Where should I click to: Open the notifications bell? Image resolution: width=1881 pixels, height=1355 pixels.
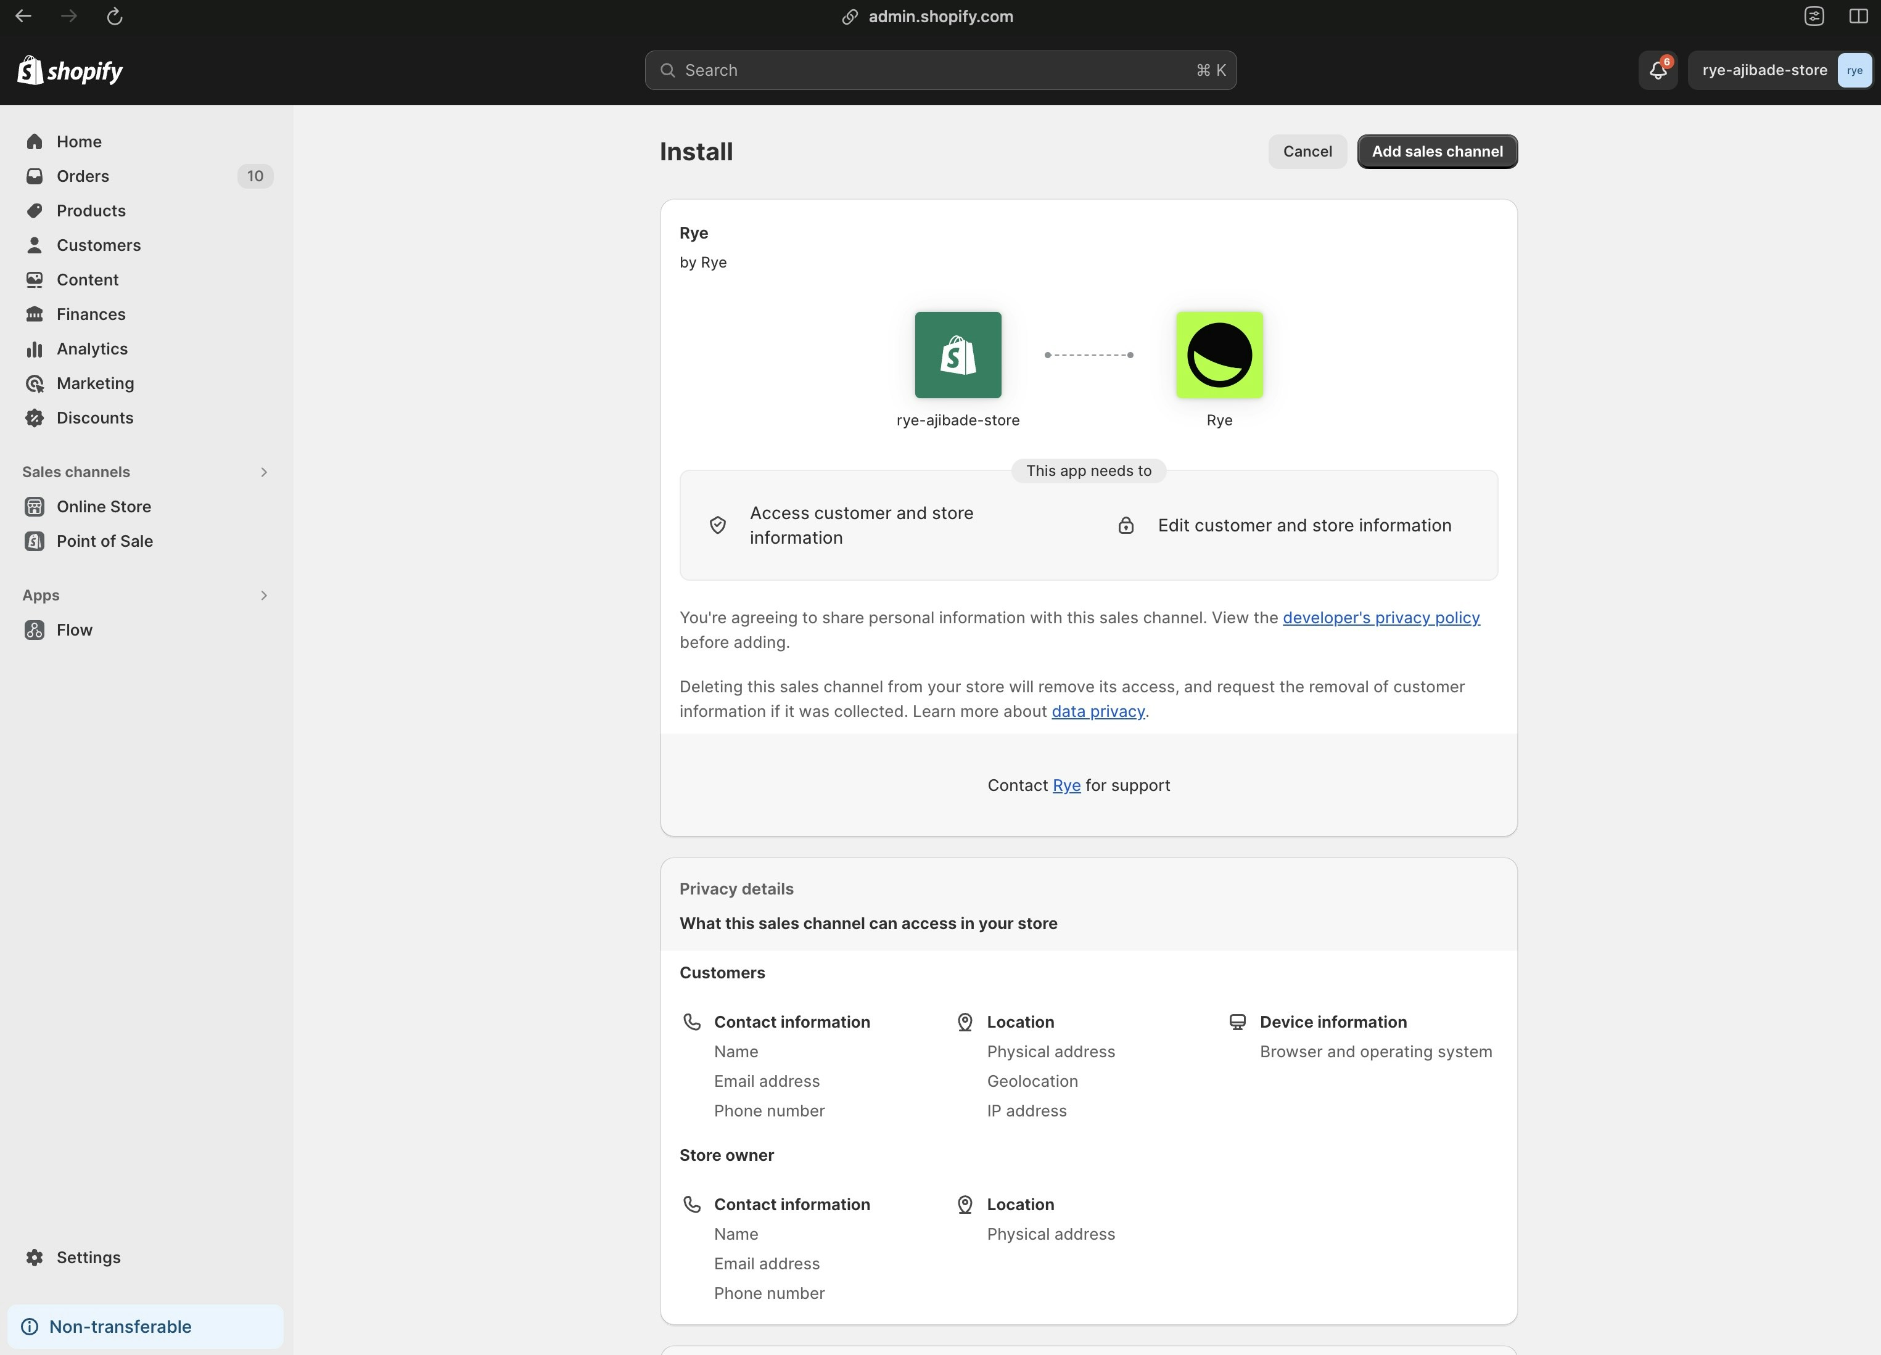pyautogui.click(x=1658, y=70)
